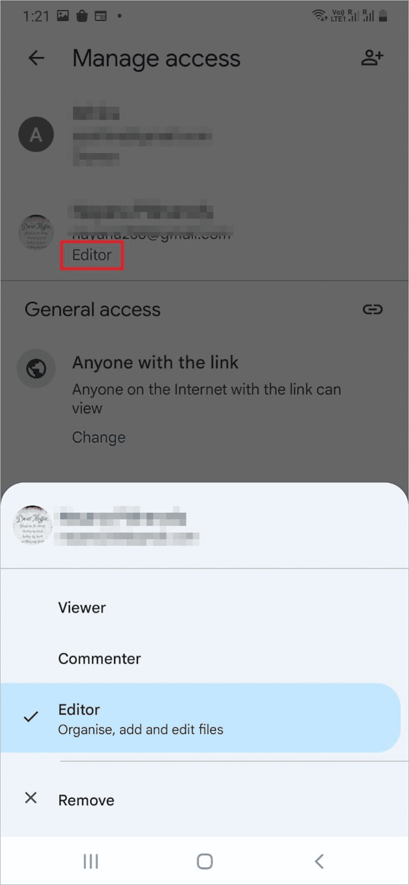
Task: Tap the system back chevron
Action: click(x=319, y=861)
